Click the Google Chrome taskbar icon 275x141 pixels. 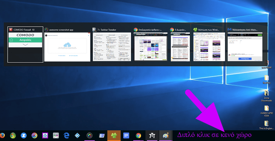(x=138, y=135)
